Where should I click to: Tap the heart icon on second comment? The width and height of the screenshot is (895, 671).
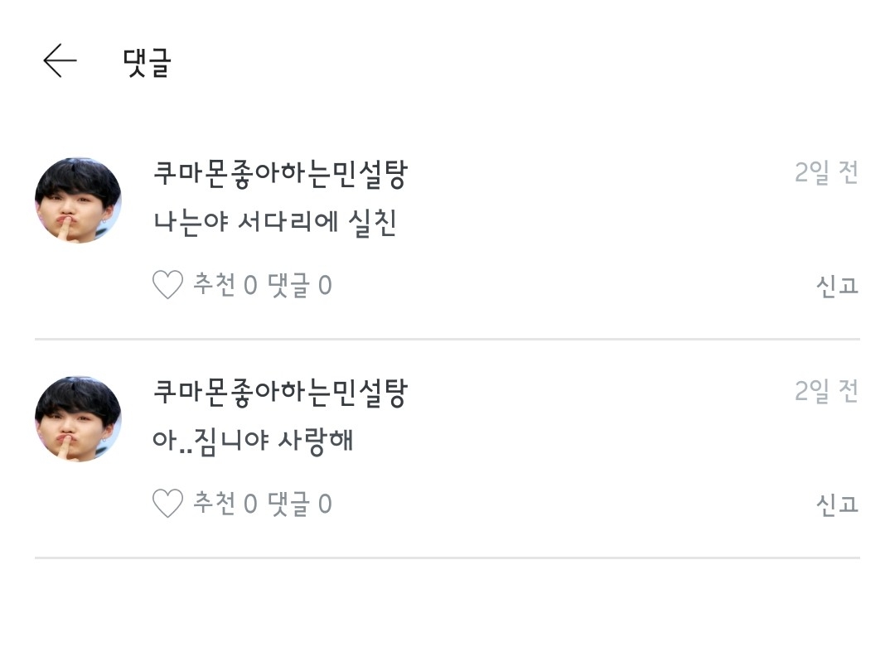[x=167, y=504]
